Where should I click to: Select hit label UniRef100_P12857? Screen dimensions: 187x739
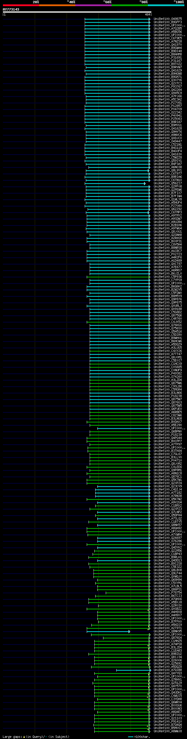click(x=168, y=106)
